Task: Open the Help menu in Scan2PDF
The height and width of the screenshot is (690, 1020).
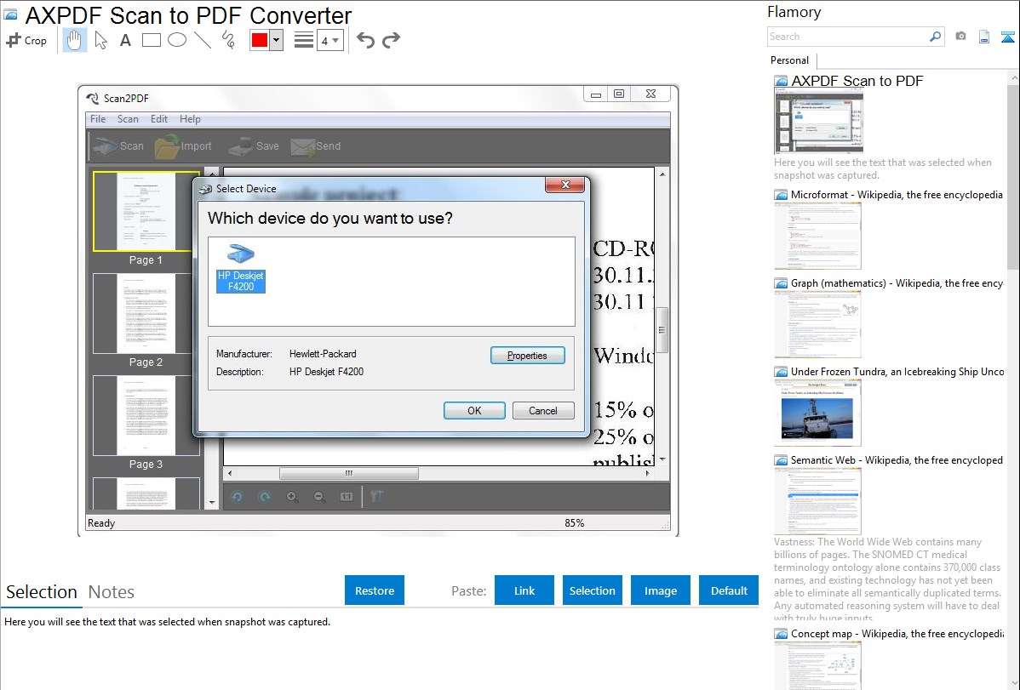Action: 190,119
